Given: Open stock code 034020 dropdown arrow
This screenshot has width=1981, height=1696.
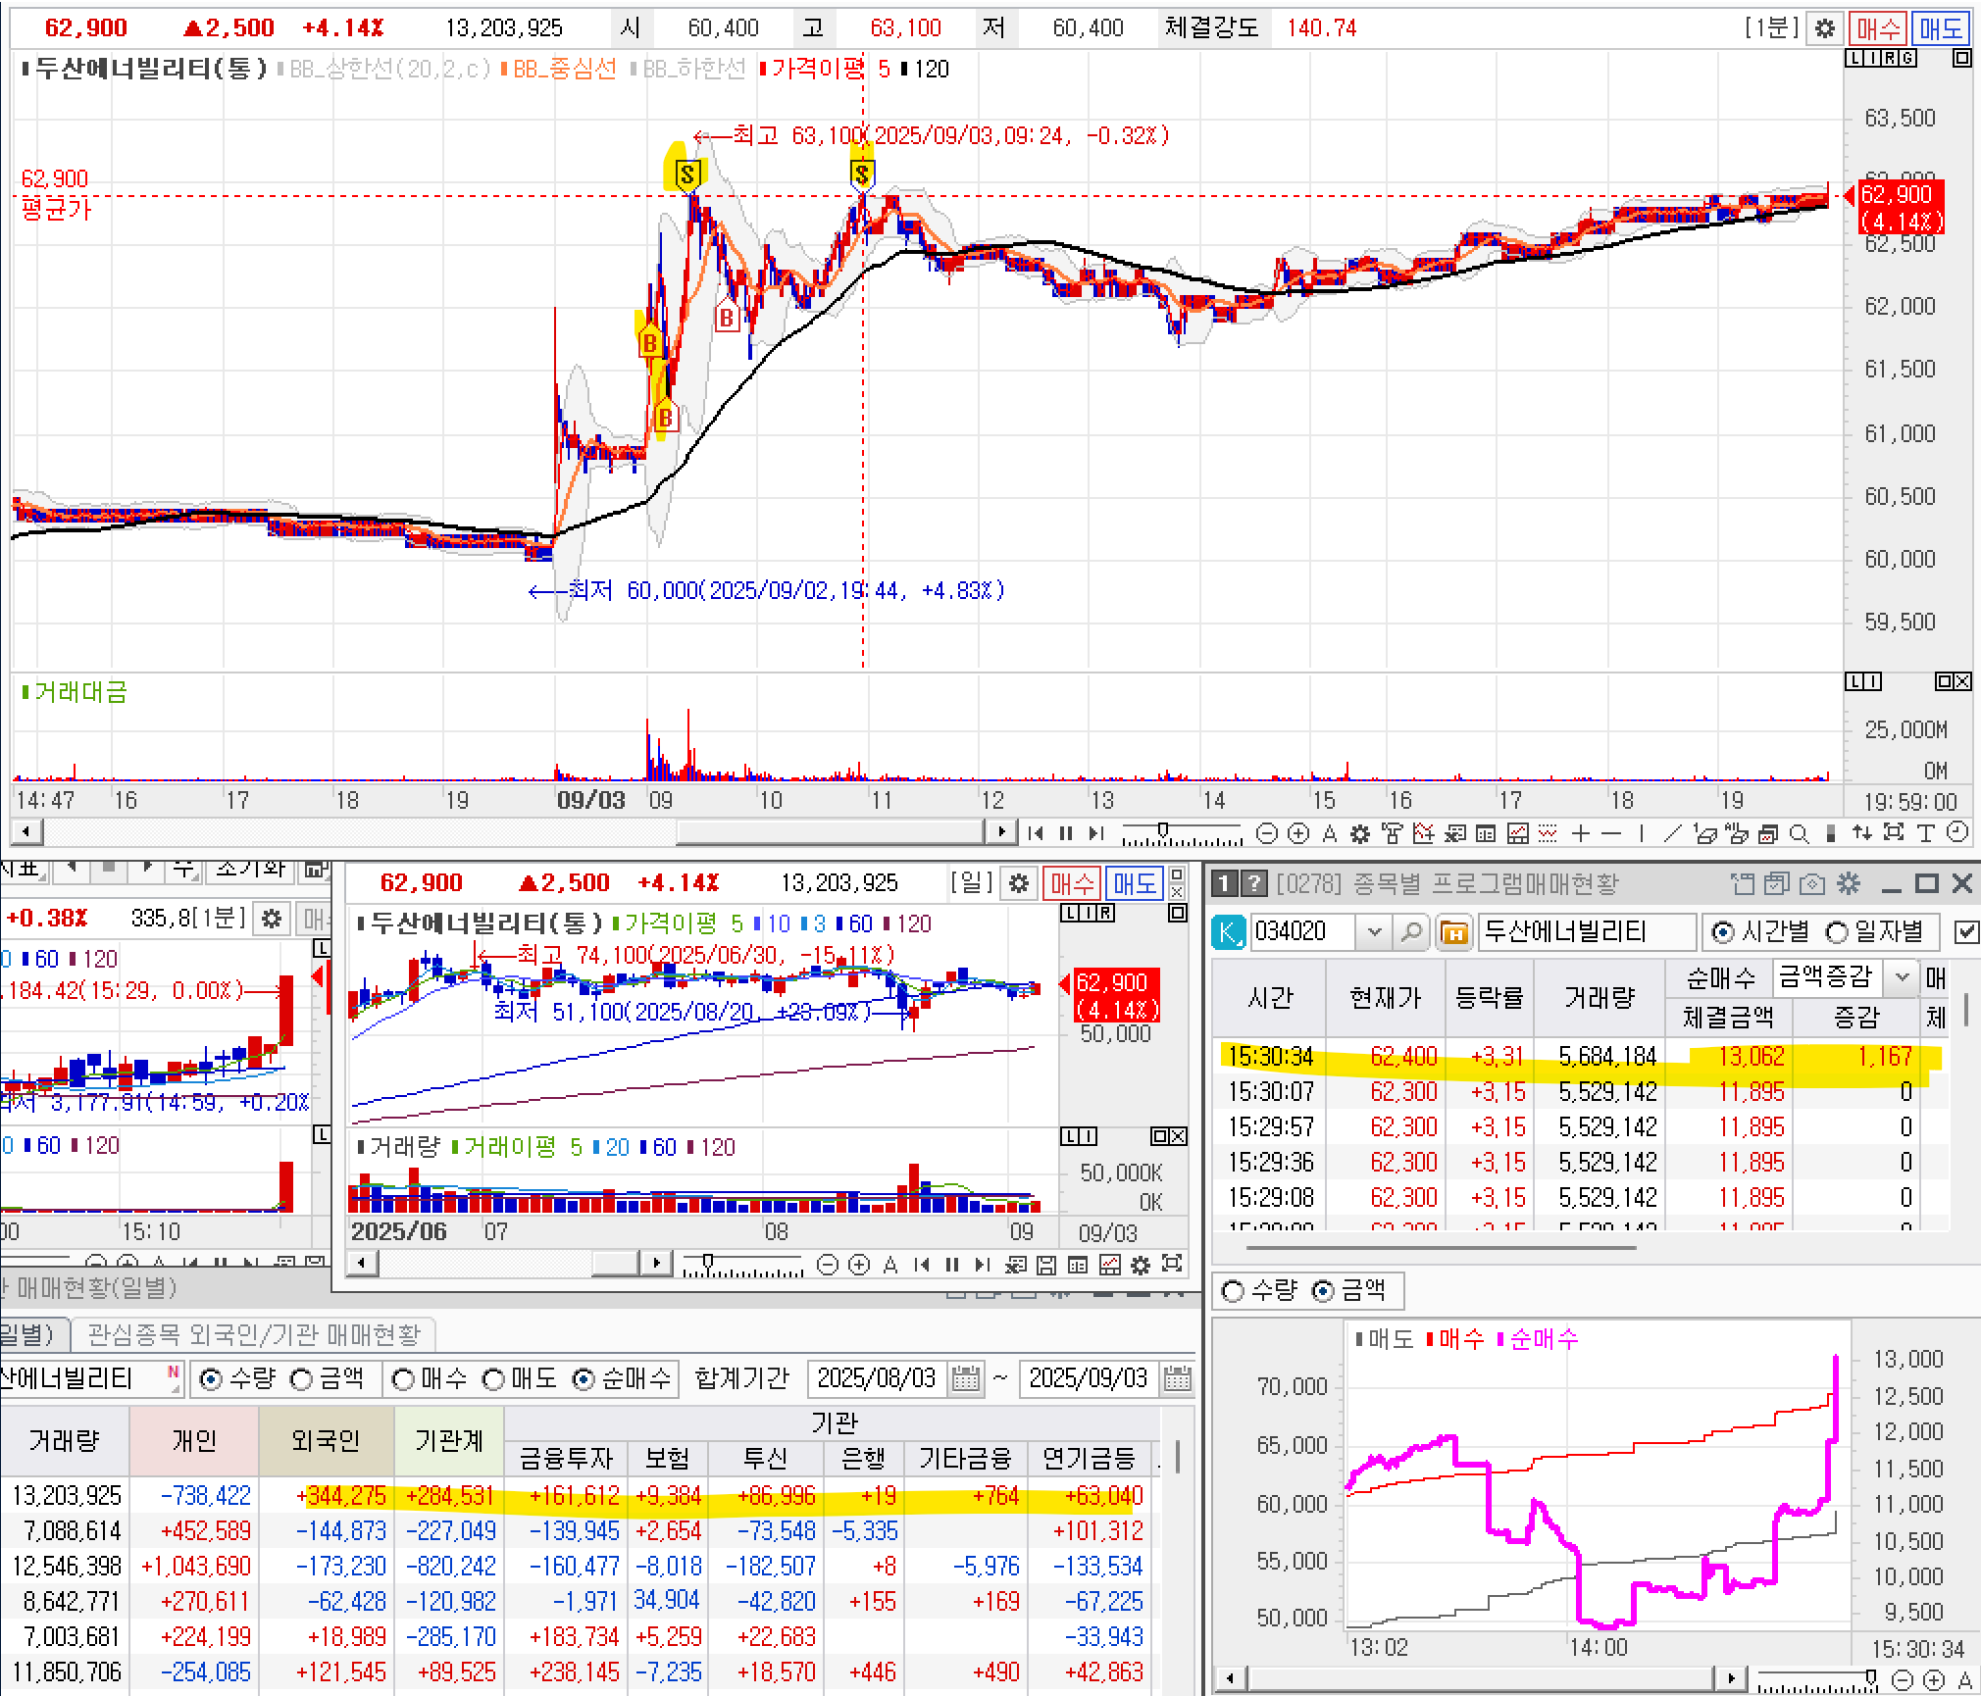Looking at the screenshot, I should 1374,931.
